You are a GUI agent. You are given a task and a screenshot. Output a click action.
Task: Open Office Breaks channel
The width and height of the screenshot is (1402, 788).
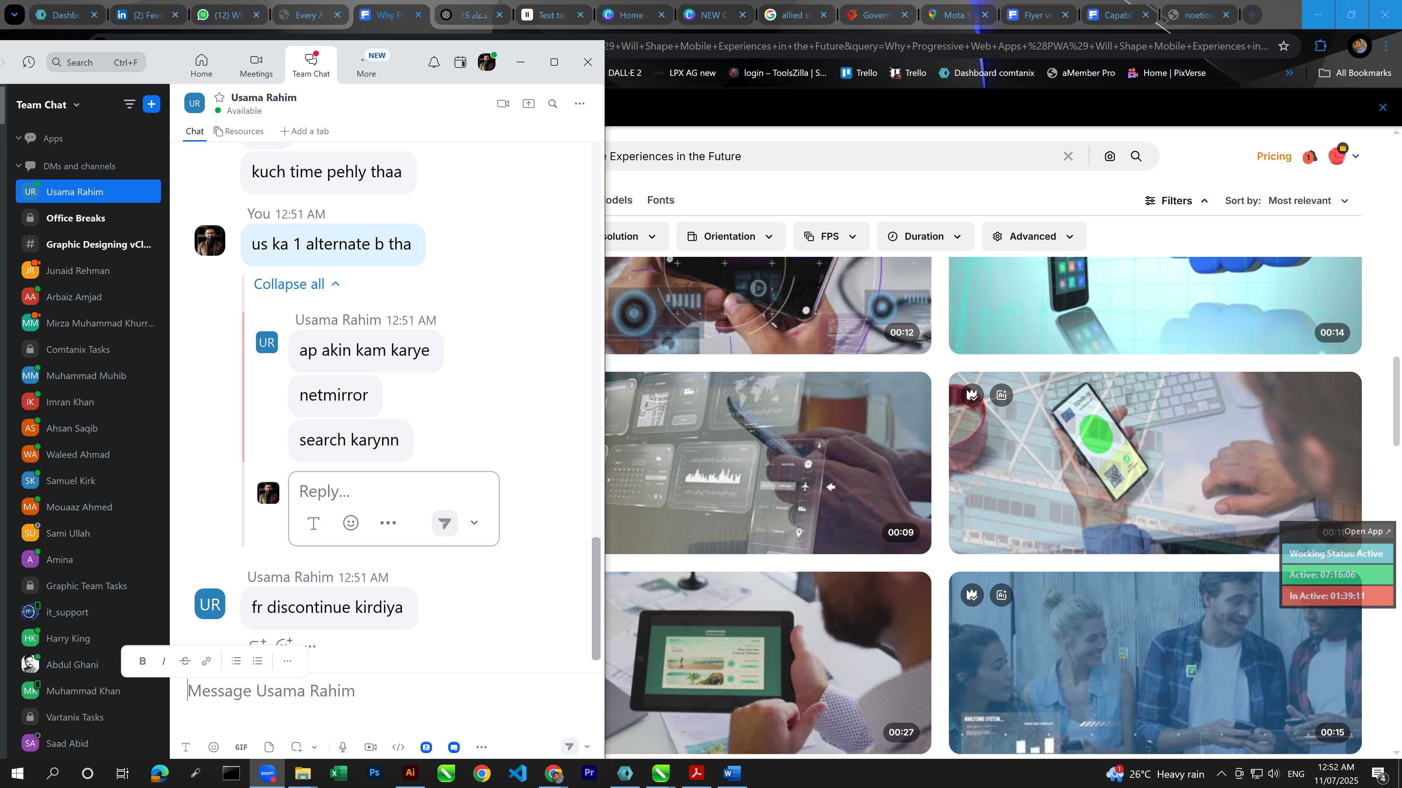coord(88,218)
